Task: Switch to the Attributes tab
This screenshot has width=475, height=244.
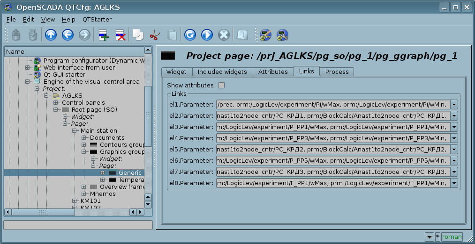Action: 273,72
